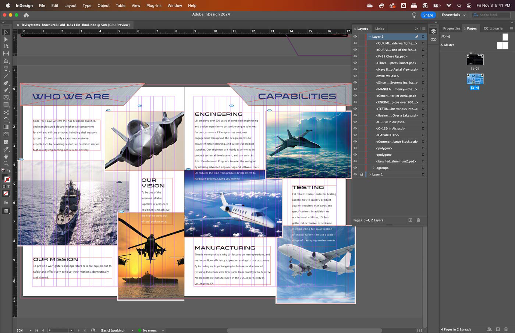Toggle visibility of Layer 1
The height and width of the screenshot is (333, 515).
tap(355, 174)
